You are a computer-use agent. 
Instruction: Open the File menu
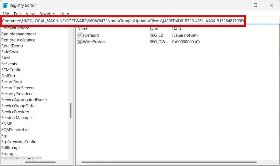6,14
